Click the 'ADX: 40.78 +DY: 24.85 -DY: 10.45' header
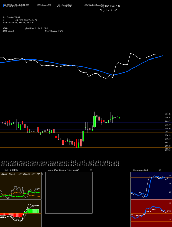 [22, 174]
